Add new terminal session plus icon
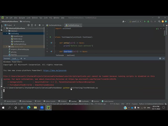 [x=21, y=59]
